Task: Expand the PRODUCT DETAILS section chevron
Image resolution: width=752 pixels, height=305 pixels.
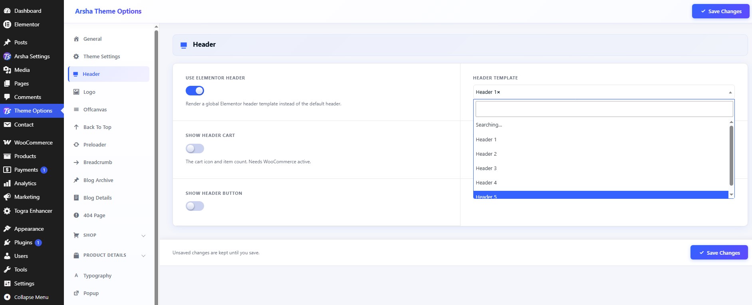Action: 143,255
